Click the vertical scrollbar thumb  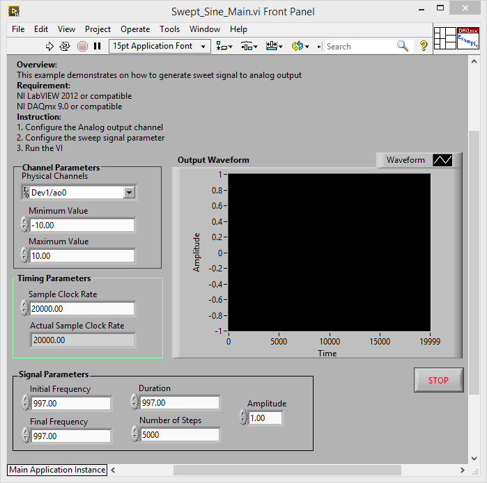(x=474, y=262)
